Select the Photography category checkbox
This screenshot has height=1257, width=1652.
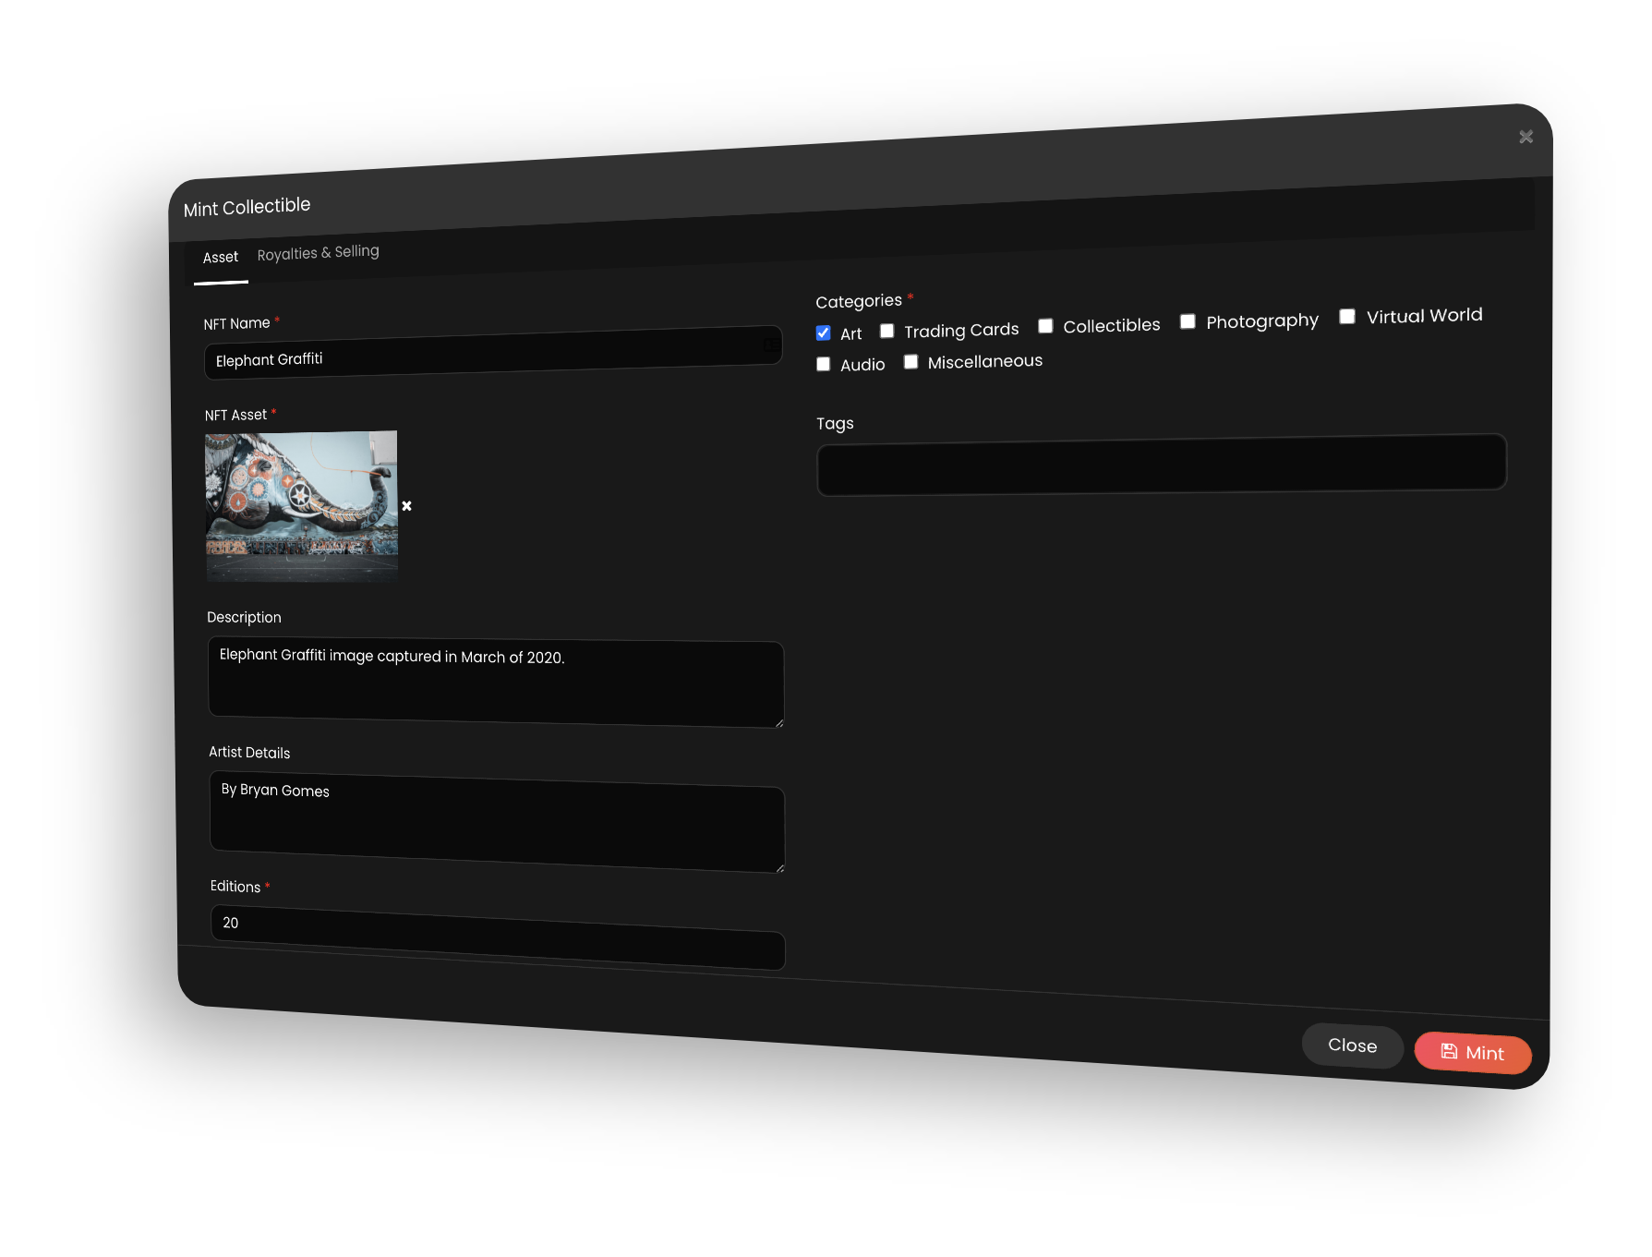point(1188,321)
